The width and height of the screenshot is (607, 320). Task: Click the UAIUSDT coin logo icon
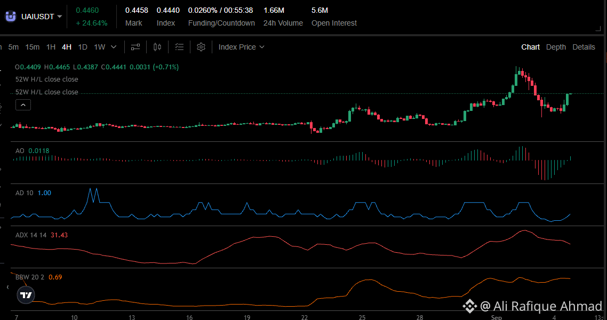point(11,17)
